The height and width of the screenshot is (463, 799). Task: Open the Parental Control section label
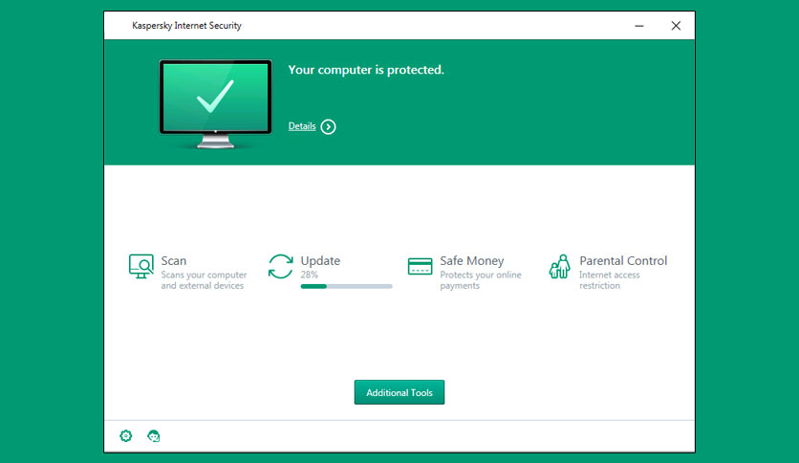click(623, 260)
